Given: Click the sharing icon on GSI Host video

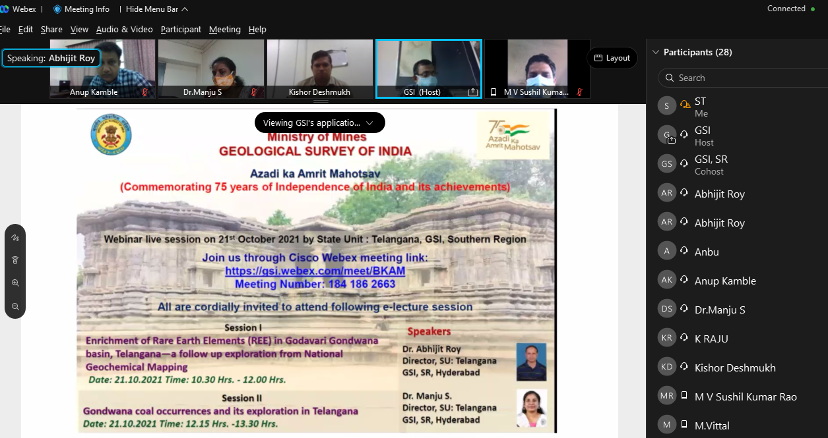Looking at the screenshot, I should (472, 92).
